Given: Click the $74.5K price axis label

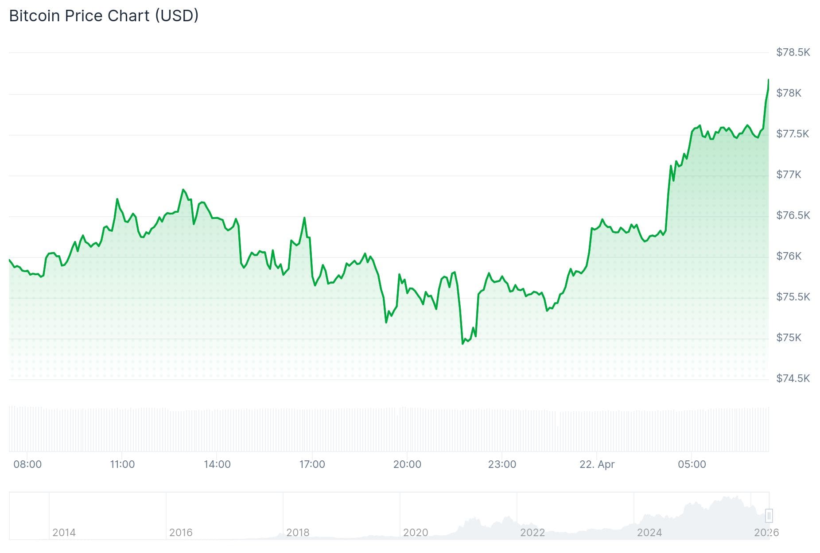Looking at the screenshot, I should (793, 378).
